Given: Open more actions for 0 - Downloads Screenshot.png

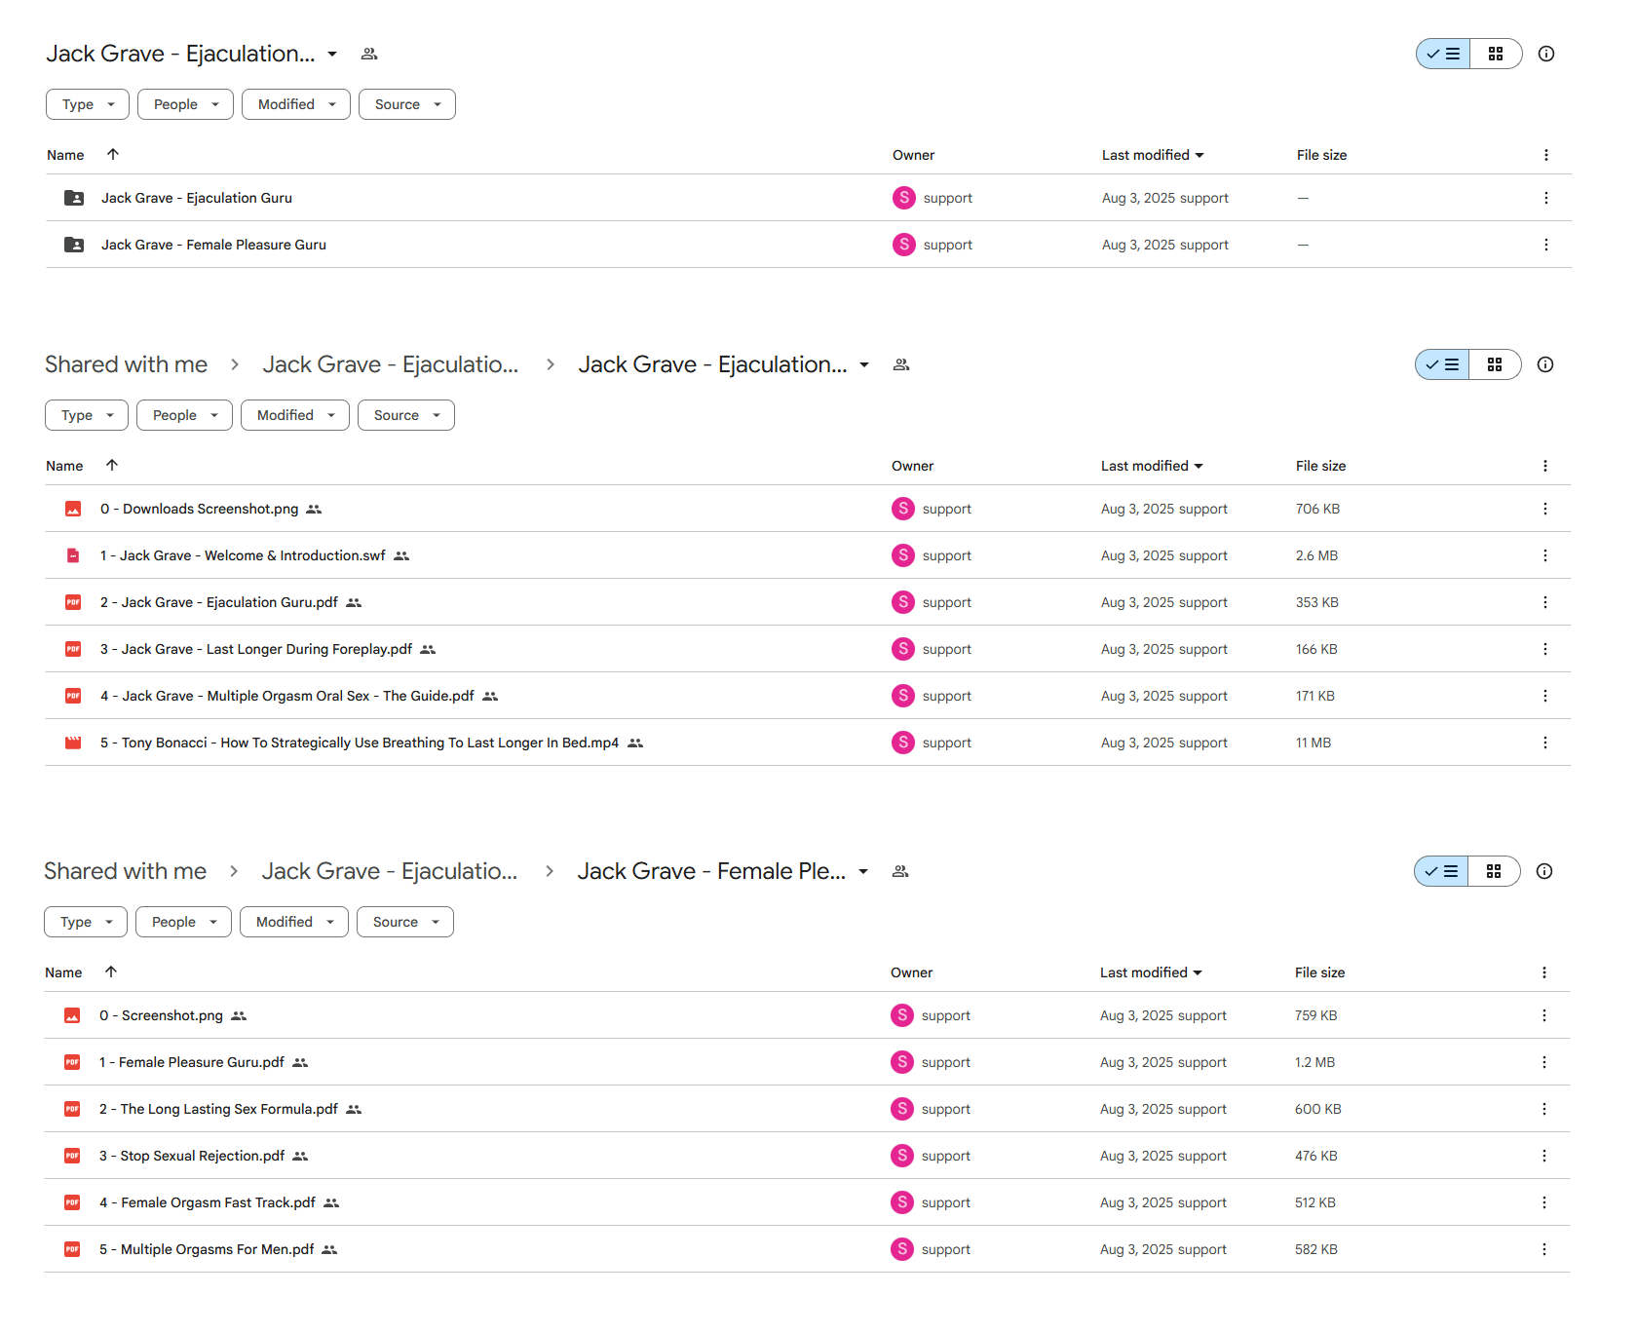Looking at the screenshot, I should [x=1544, y=509].
